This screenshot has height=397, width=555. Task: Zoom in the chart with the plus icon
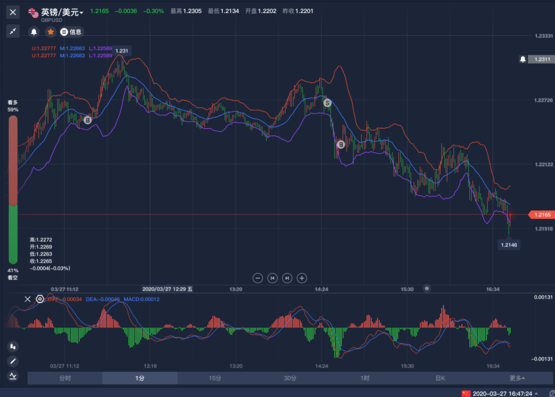pyautogui.click(x=302, y=278)
